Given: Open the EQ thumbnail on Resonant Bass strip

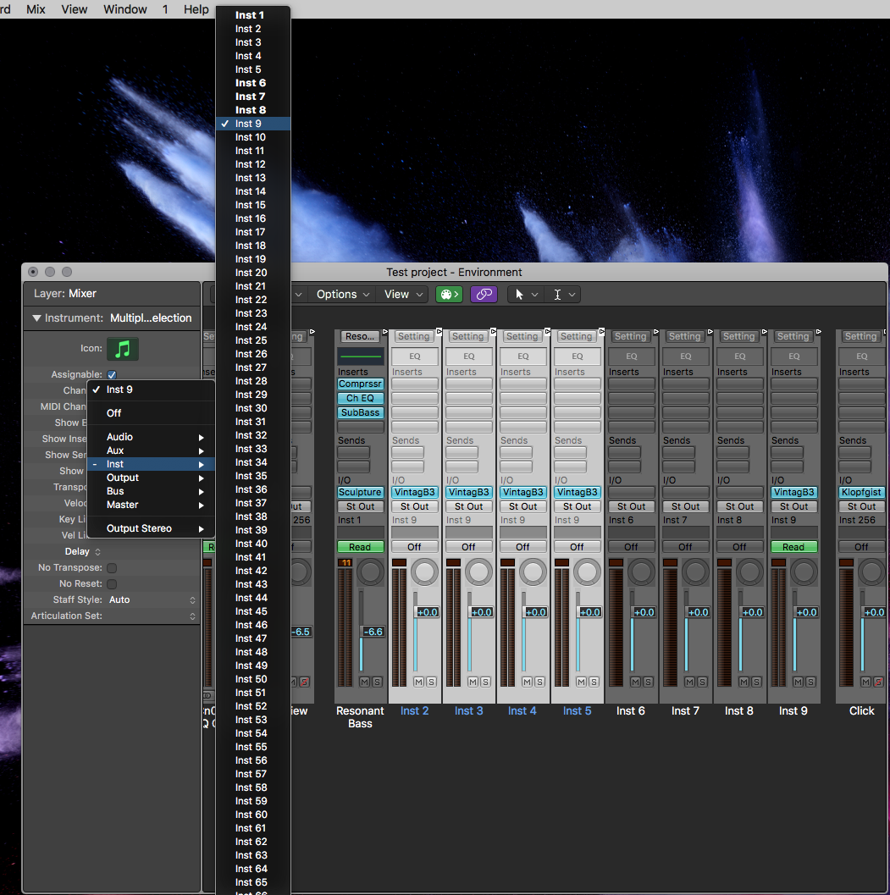Looking at the screenshot, I should click(x=360, y=356).
